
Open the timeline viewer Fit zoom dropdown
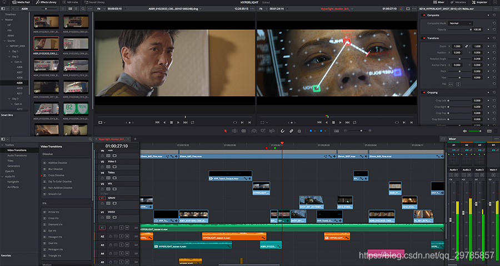(262, 9)
